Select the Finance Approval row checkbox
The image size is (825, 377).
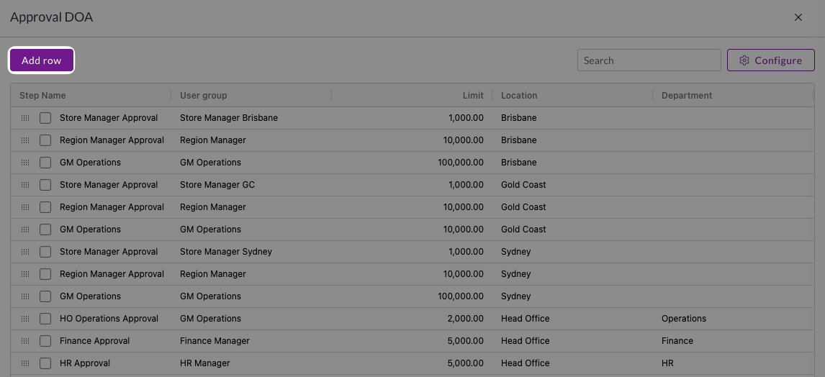45,341
